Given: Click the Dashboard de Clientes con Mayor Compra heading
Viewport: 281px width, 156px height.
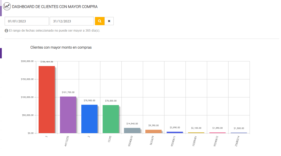Looking at the screenshot, I should tap(55, 7).
